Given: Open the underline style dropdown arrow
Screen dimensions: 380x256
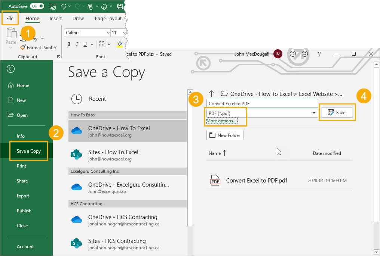Looking at the screenshot, I should pyautogui.click(x=92, y=44).
